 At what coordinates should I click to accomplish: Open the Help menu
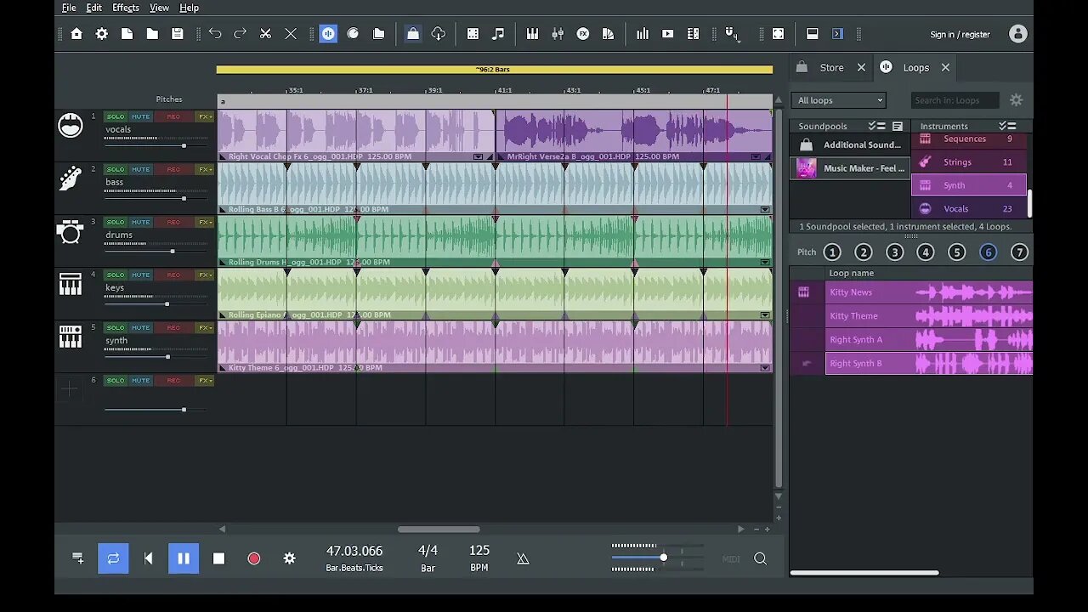(189, 8)
